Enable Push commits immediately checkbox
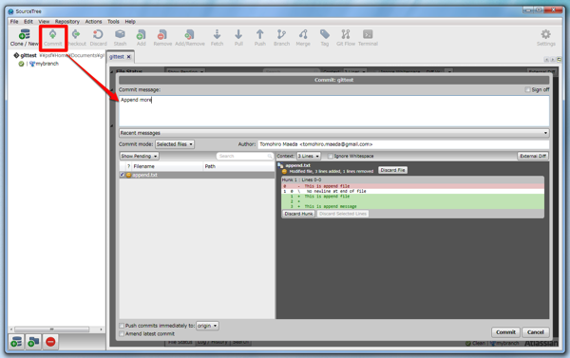Screen dimensions: 570x358 pyautogui.click(x=122, y=326)
